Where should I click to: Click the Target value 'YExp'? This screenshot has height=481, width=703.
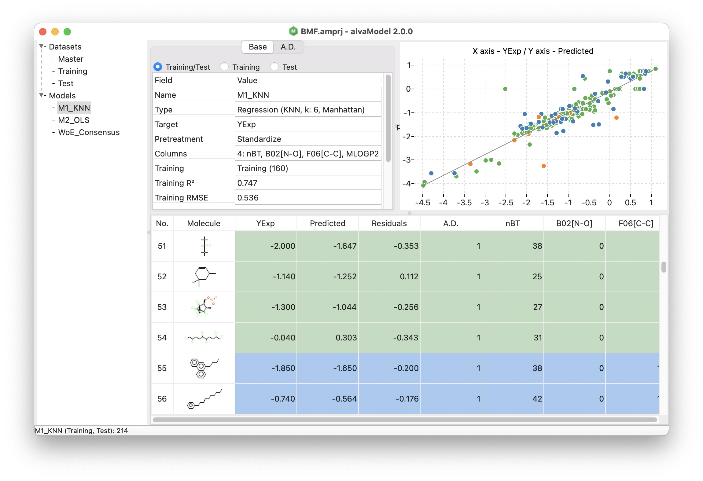click(x=308, y=124)
